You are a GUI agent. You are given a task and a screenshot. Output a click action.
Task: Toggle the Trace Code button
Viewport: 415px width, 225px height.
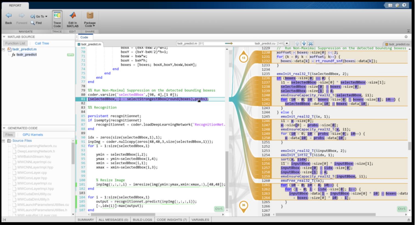(x=57, y=19)
